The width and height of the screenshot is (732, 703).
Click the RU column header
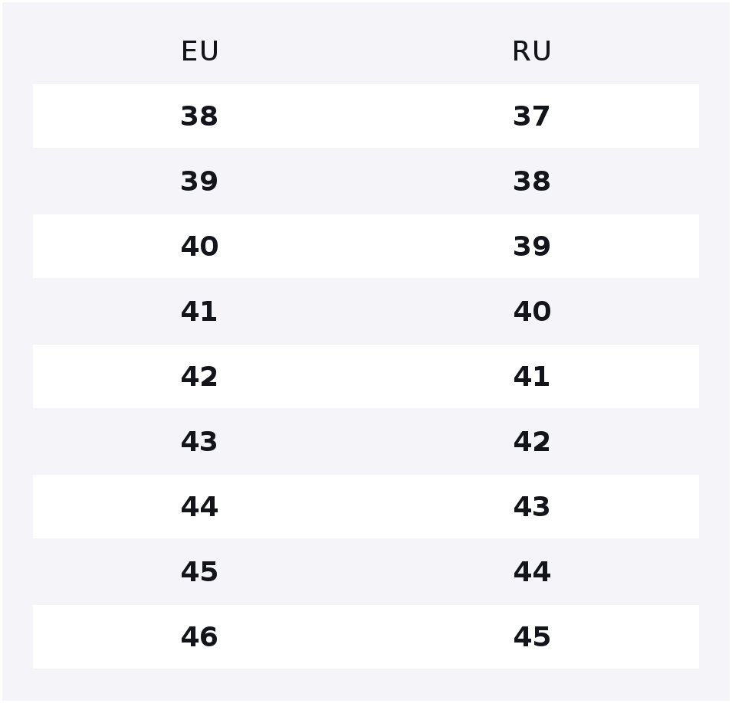click(532, 51)
